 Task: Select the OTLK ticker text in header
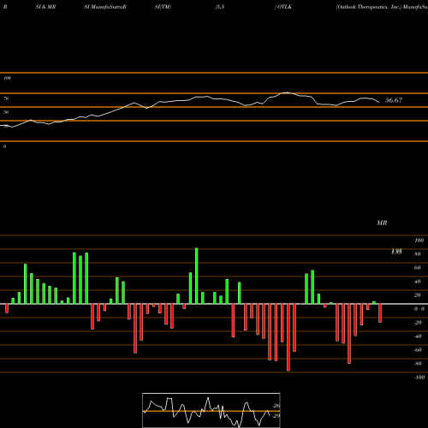point(284,7)
